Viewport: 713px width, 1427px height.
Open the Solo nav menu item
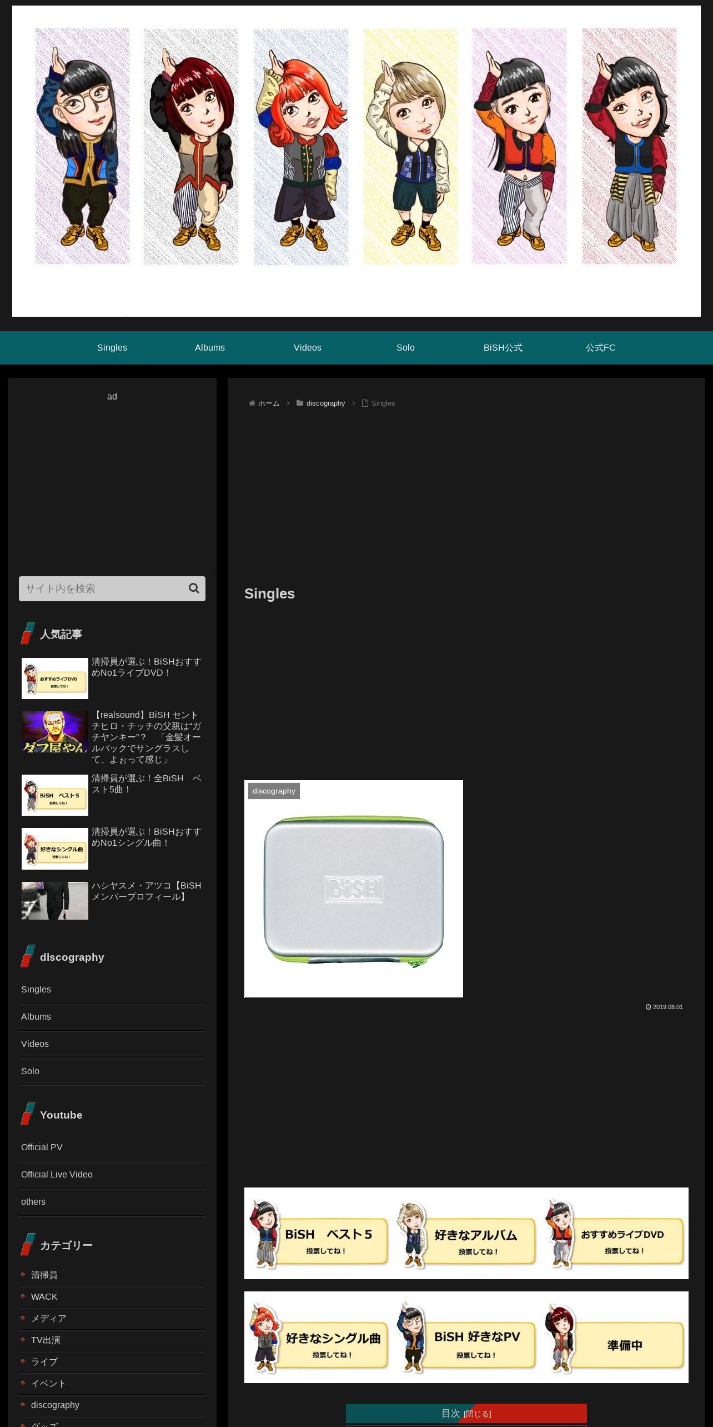click(x=405, y=348)
